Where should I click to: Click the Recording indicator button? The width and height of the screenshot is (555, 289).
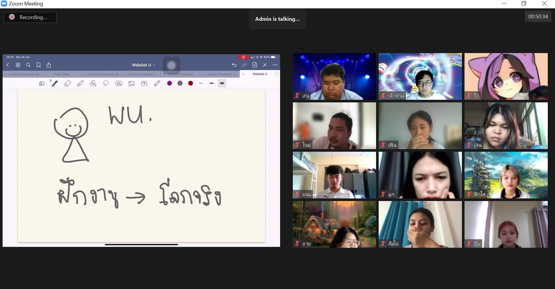[30, 17]
